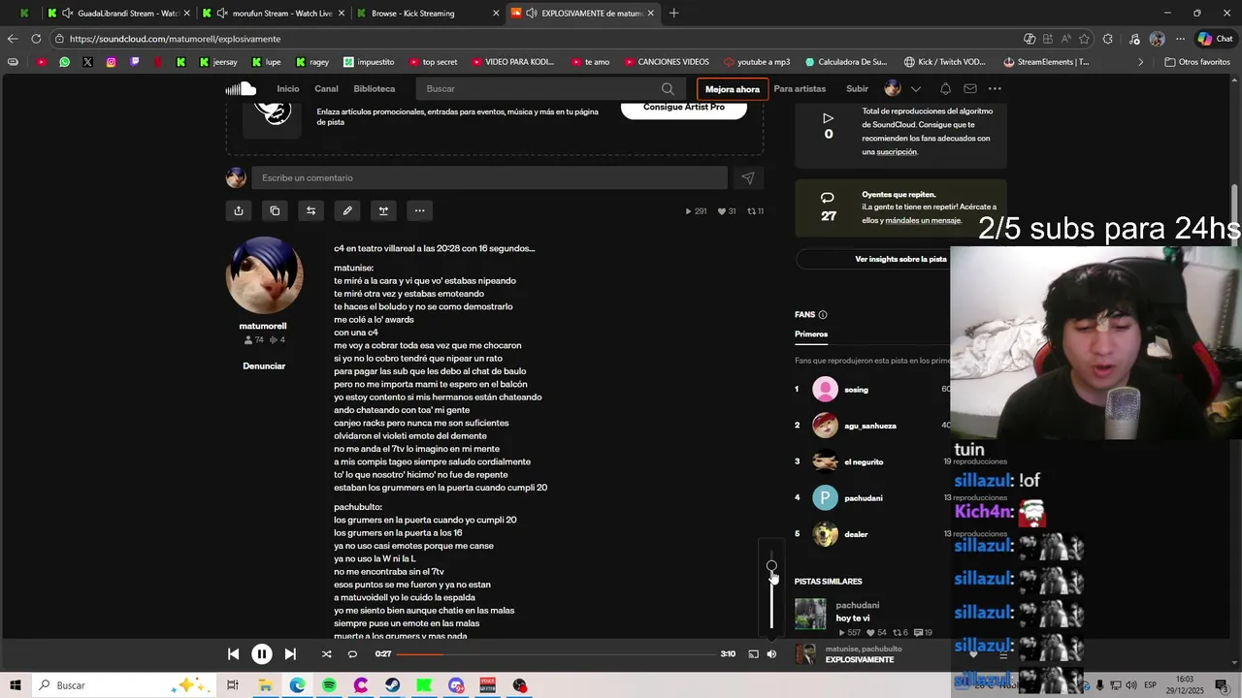Click the copy link icon
Viewport: 1242px width, 698px height.
click(275, 210)
